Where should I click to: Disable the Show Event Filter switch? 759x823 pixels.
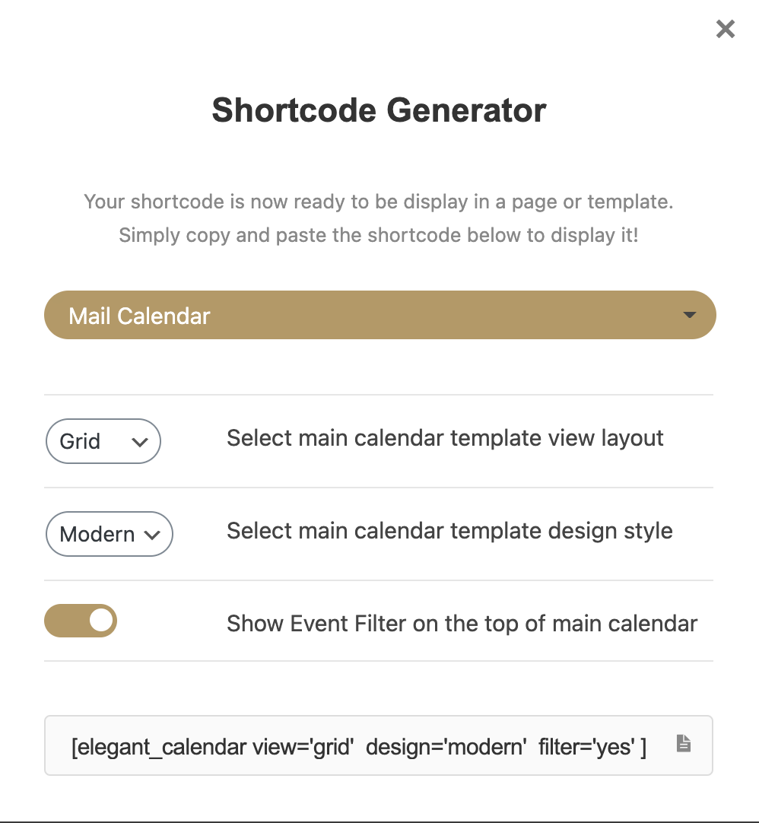tap(81, 621)
